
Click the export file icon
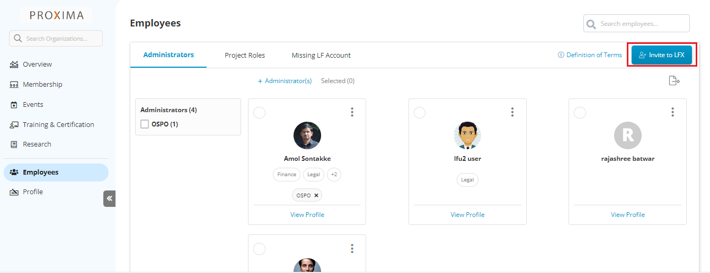(x=674, y=81)
